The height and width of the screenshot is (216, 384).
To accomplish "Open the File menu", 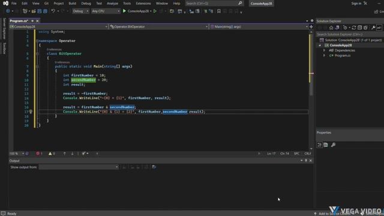I will tap(14, 4).
